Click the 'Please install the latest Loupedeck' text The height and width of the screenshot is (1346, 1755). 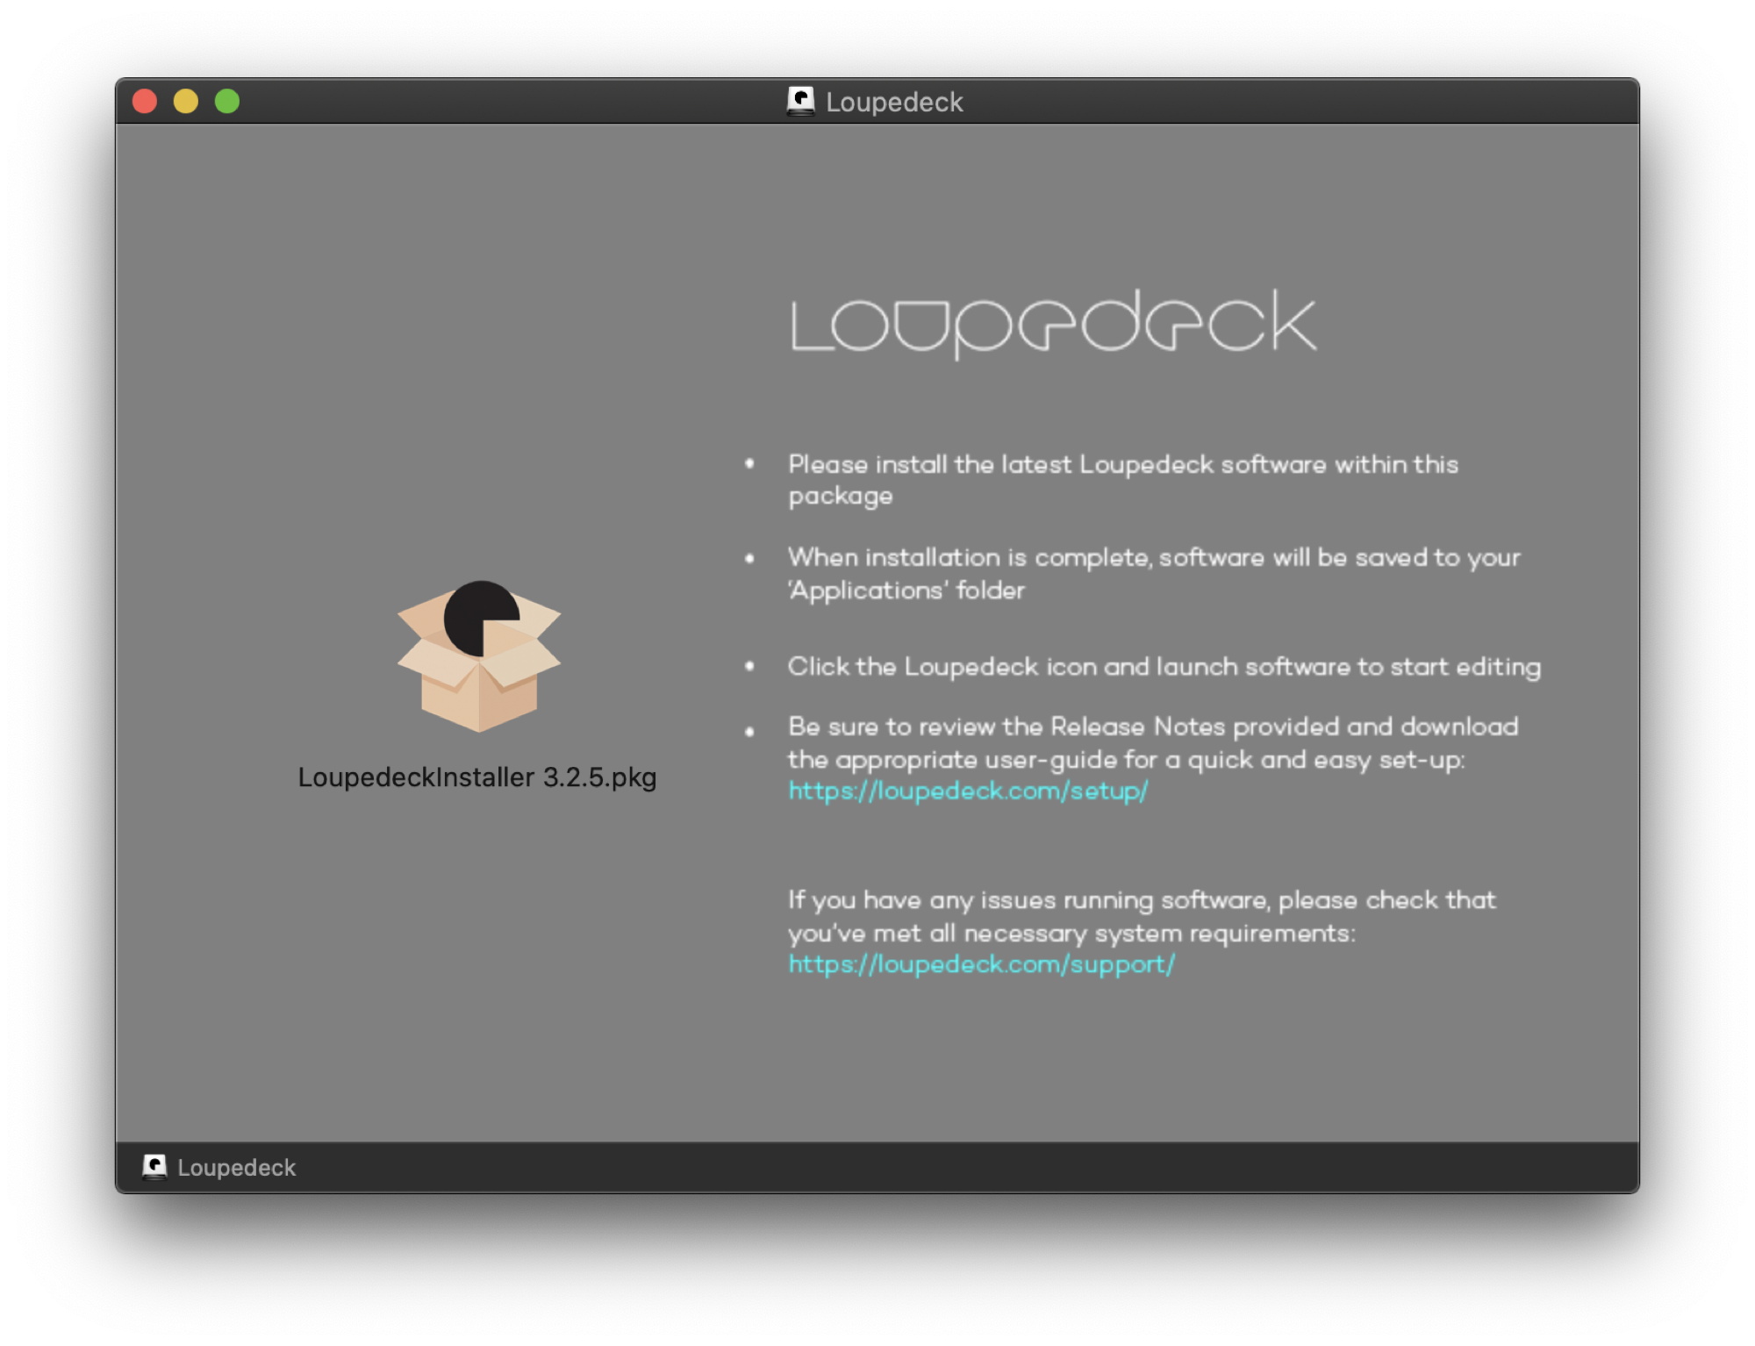coord(1122,464)
